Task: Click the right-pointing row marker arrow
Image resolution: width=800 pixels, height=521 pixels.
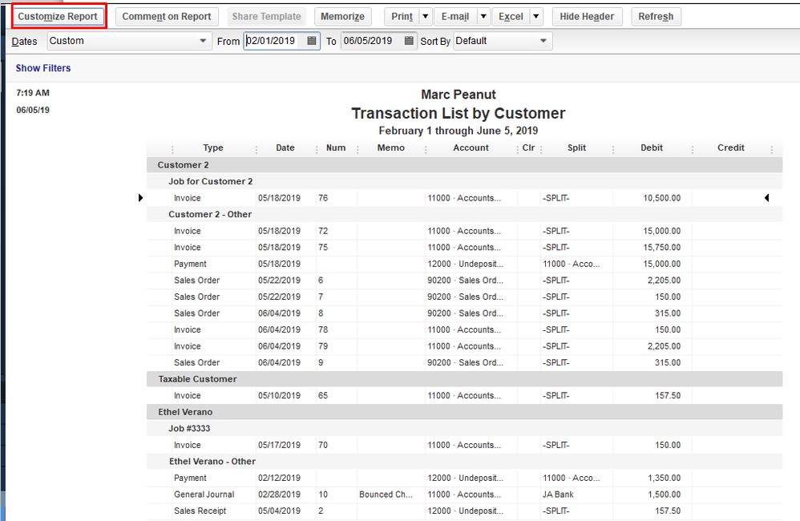Action: point(141,198)
